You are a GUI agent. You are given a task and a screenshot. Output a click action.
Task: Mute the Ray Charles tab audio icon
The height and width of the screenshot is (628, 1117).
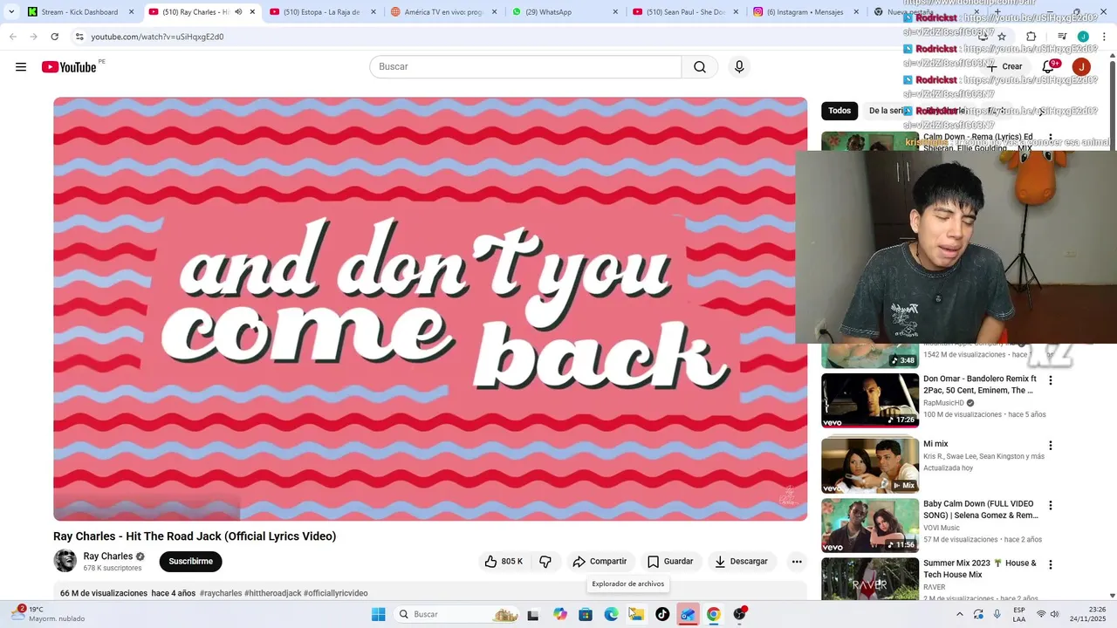(x=238, y=12)
